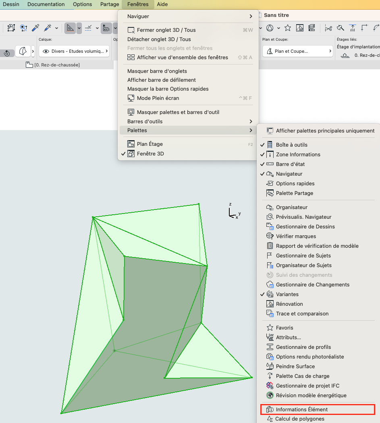This screenshot has height=423, width=380.
Task: Select the eyedropper pick-up parameters tool
Action: tap(35, 28)
